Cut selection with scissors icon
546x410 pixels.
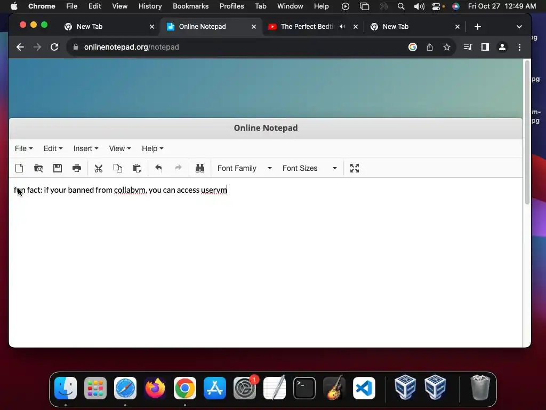pyautogui.click(x=99, y=168)
